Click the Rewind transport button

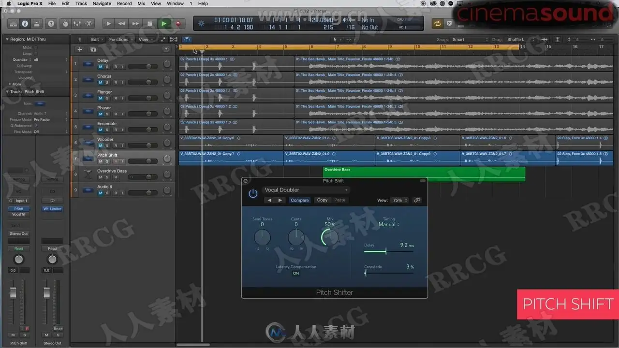coord(122,23)
